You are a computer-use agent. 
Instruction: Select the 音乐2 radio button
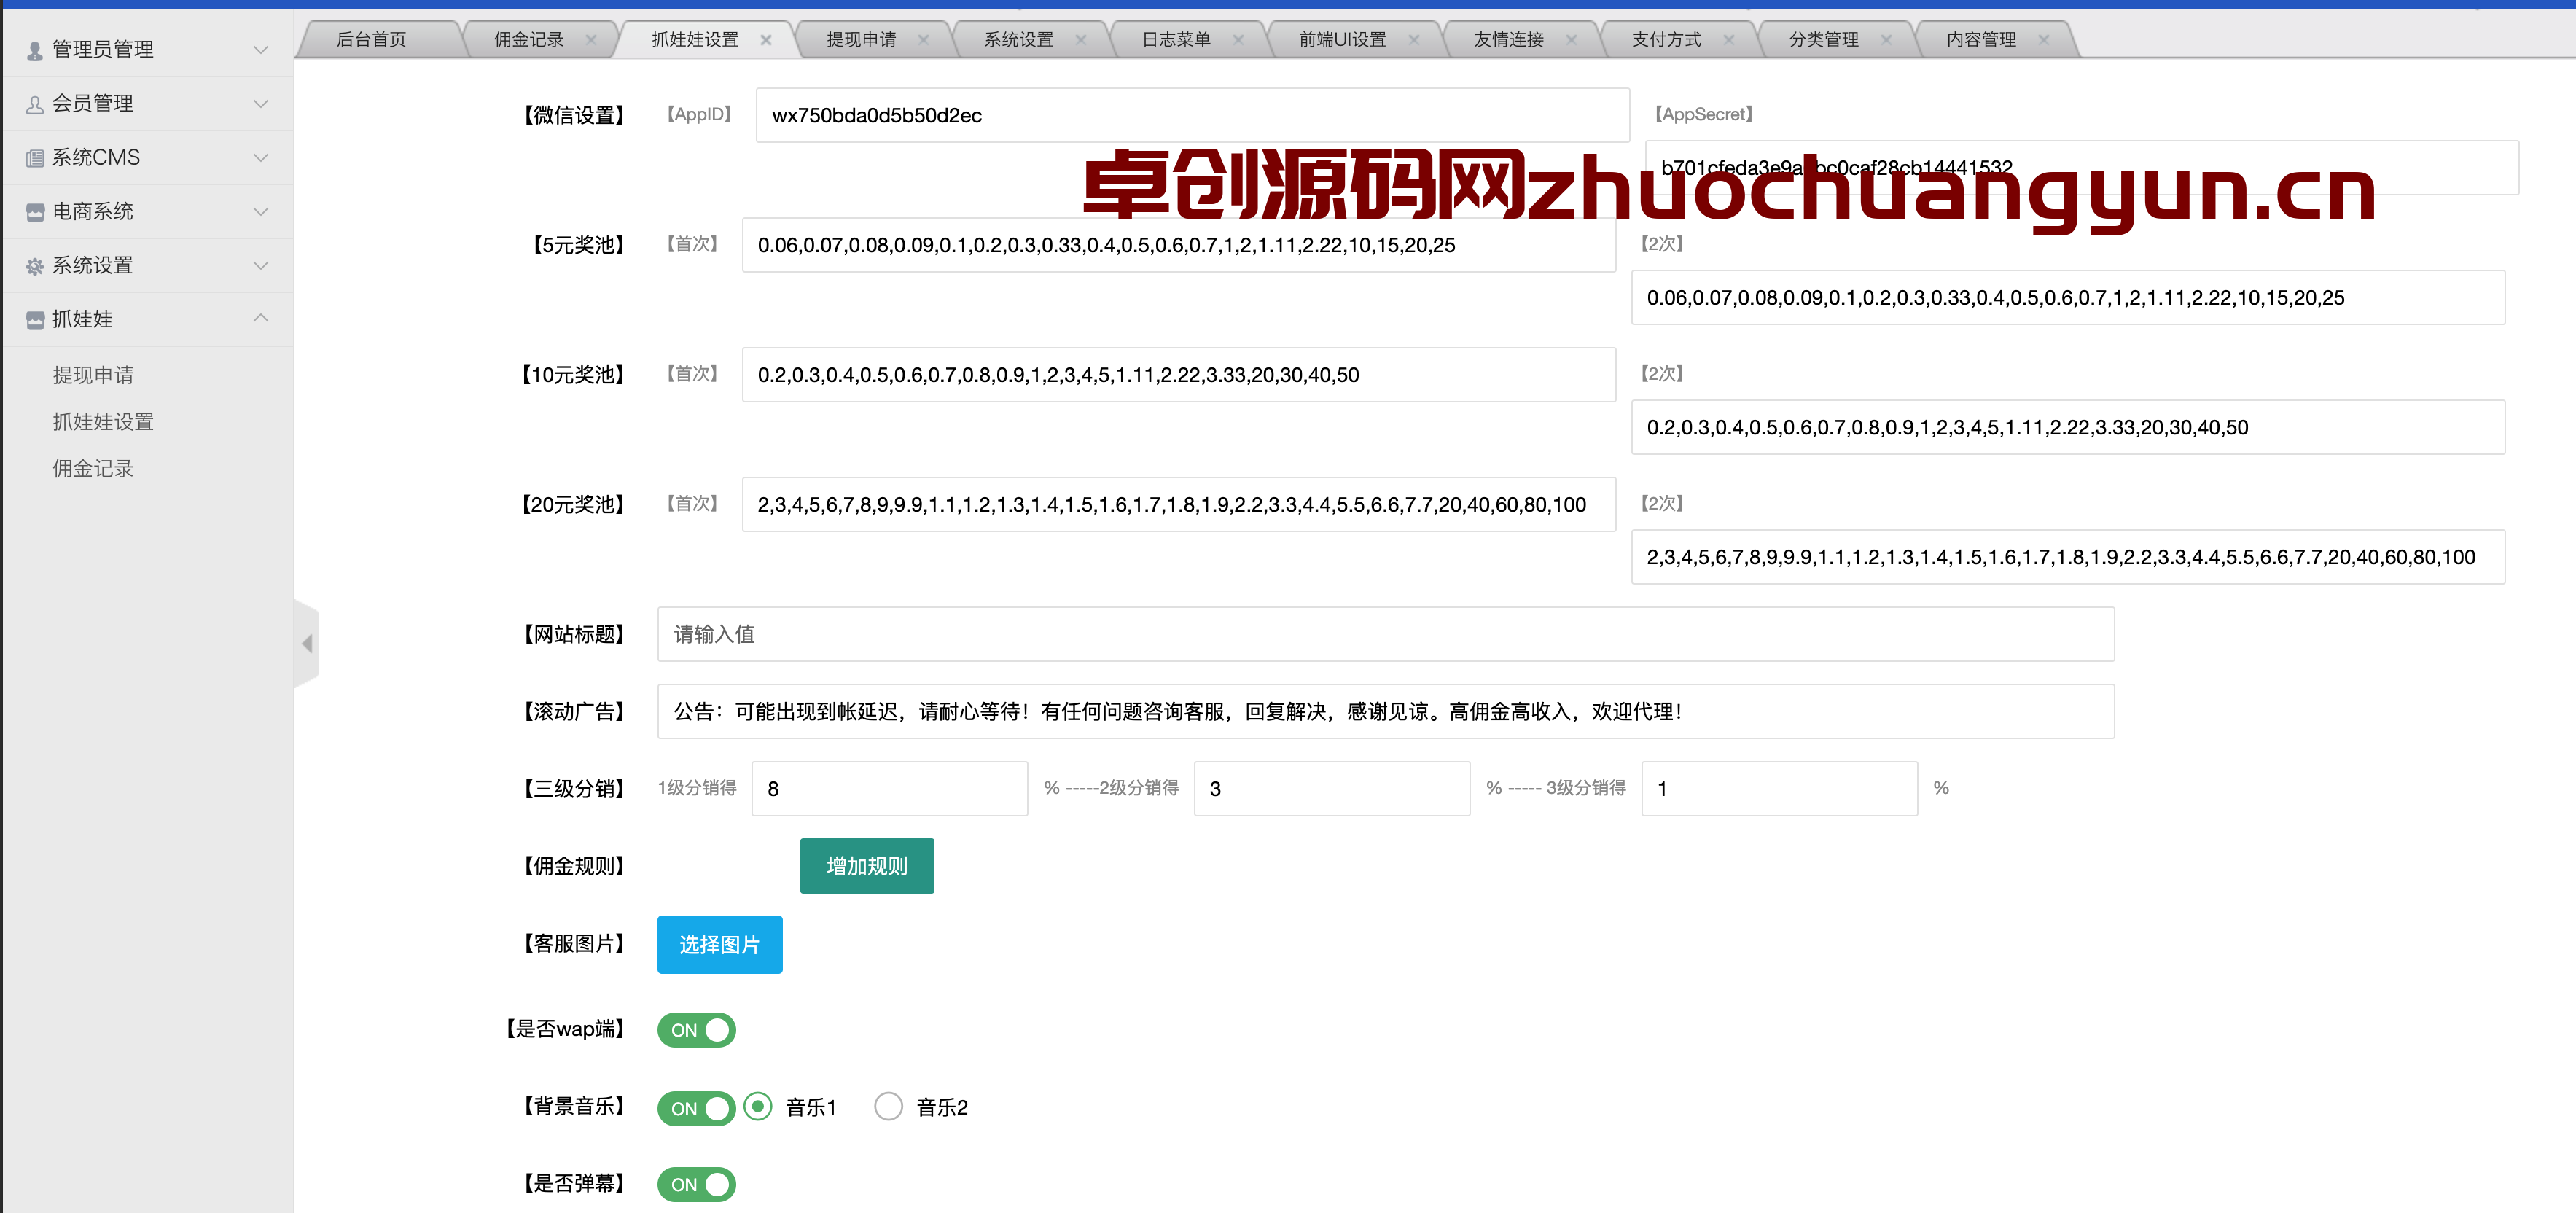click(x=888, y=1107)
